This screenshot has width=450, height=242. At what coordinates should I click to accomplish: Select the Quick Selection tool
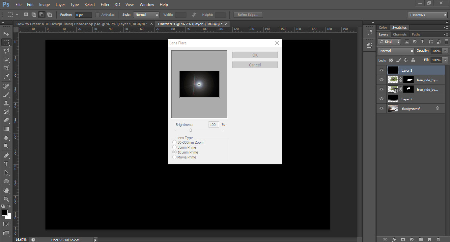6,60
